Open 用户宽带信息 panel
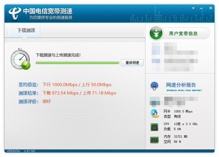 click(x=183, y=33)
